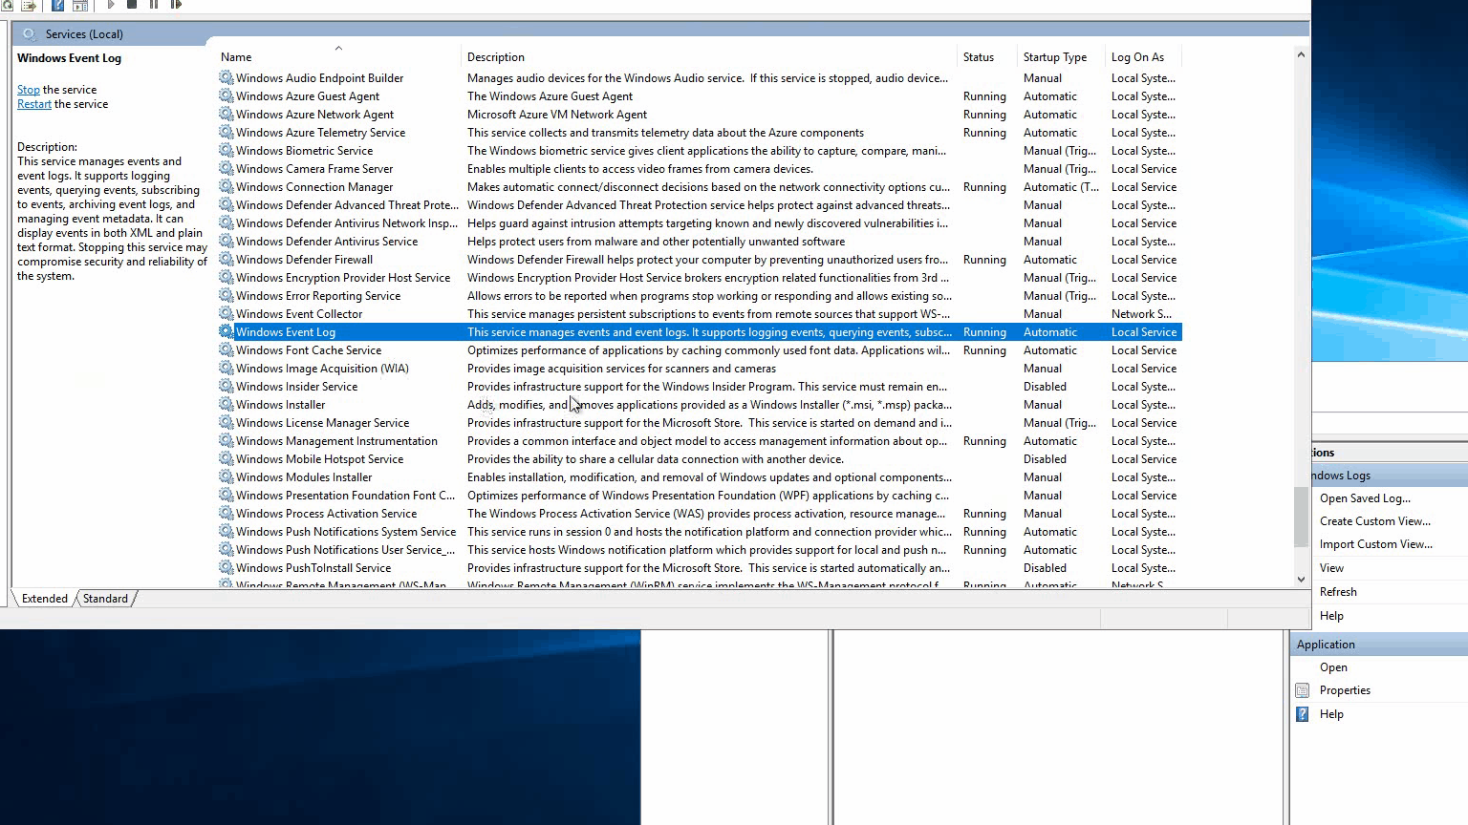Open the View submenu in actions pane

click(x=1331, y=568)
